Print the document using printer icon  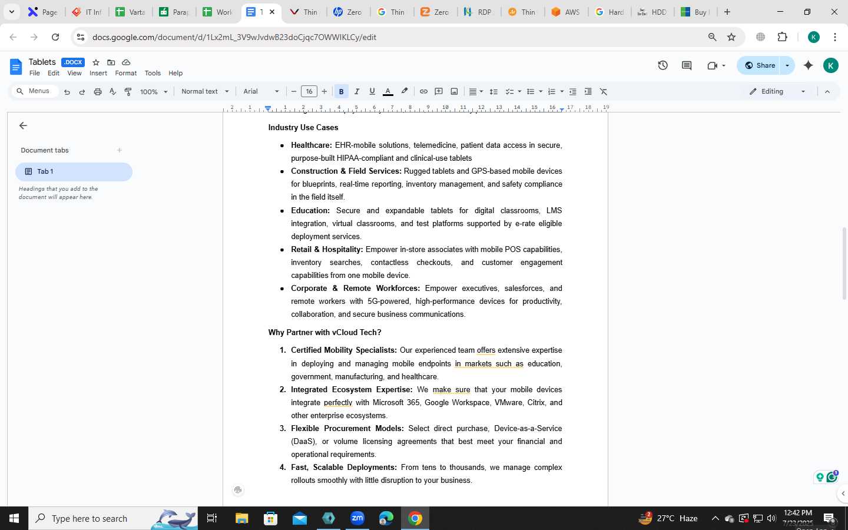pyautogui.click(x=98, y=92)
